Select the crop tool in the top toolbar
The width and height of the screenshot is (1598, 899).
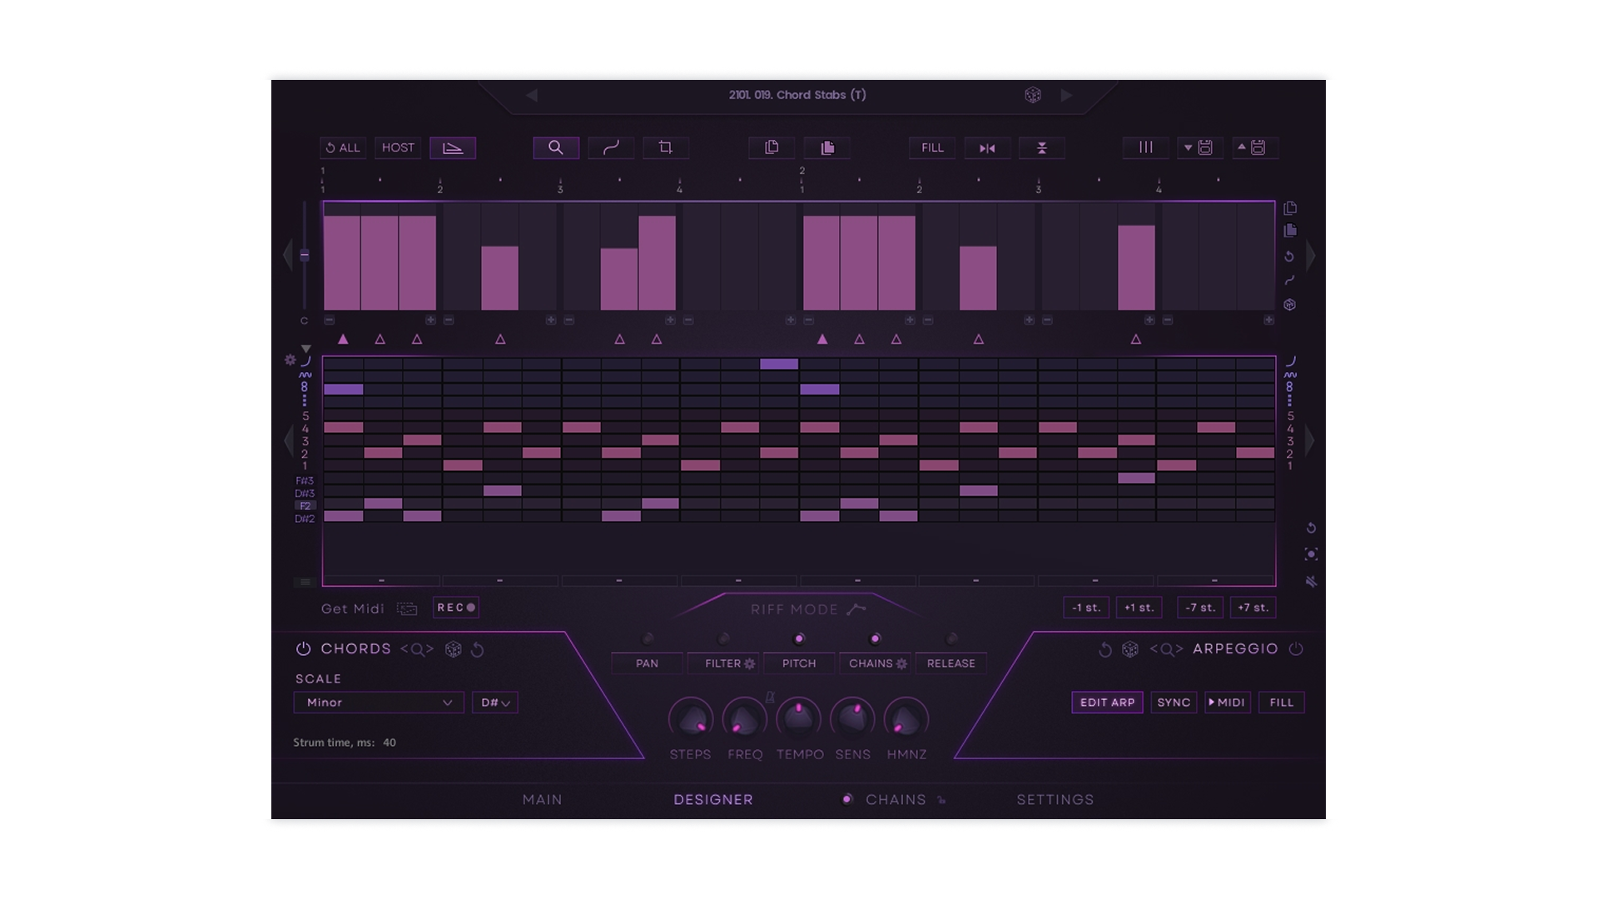[666, 147]
